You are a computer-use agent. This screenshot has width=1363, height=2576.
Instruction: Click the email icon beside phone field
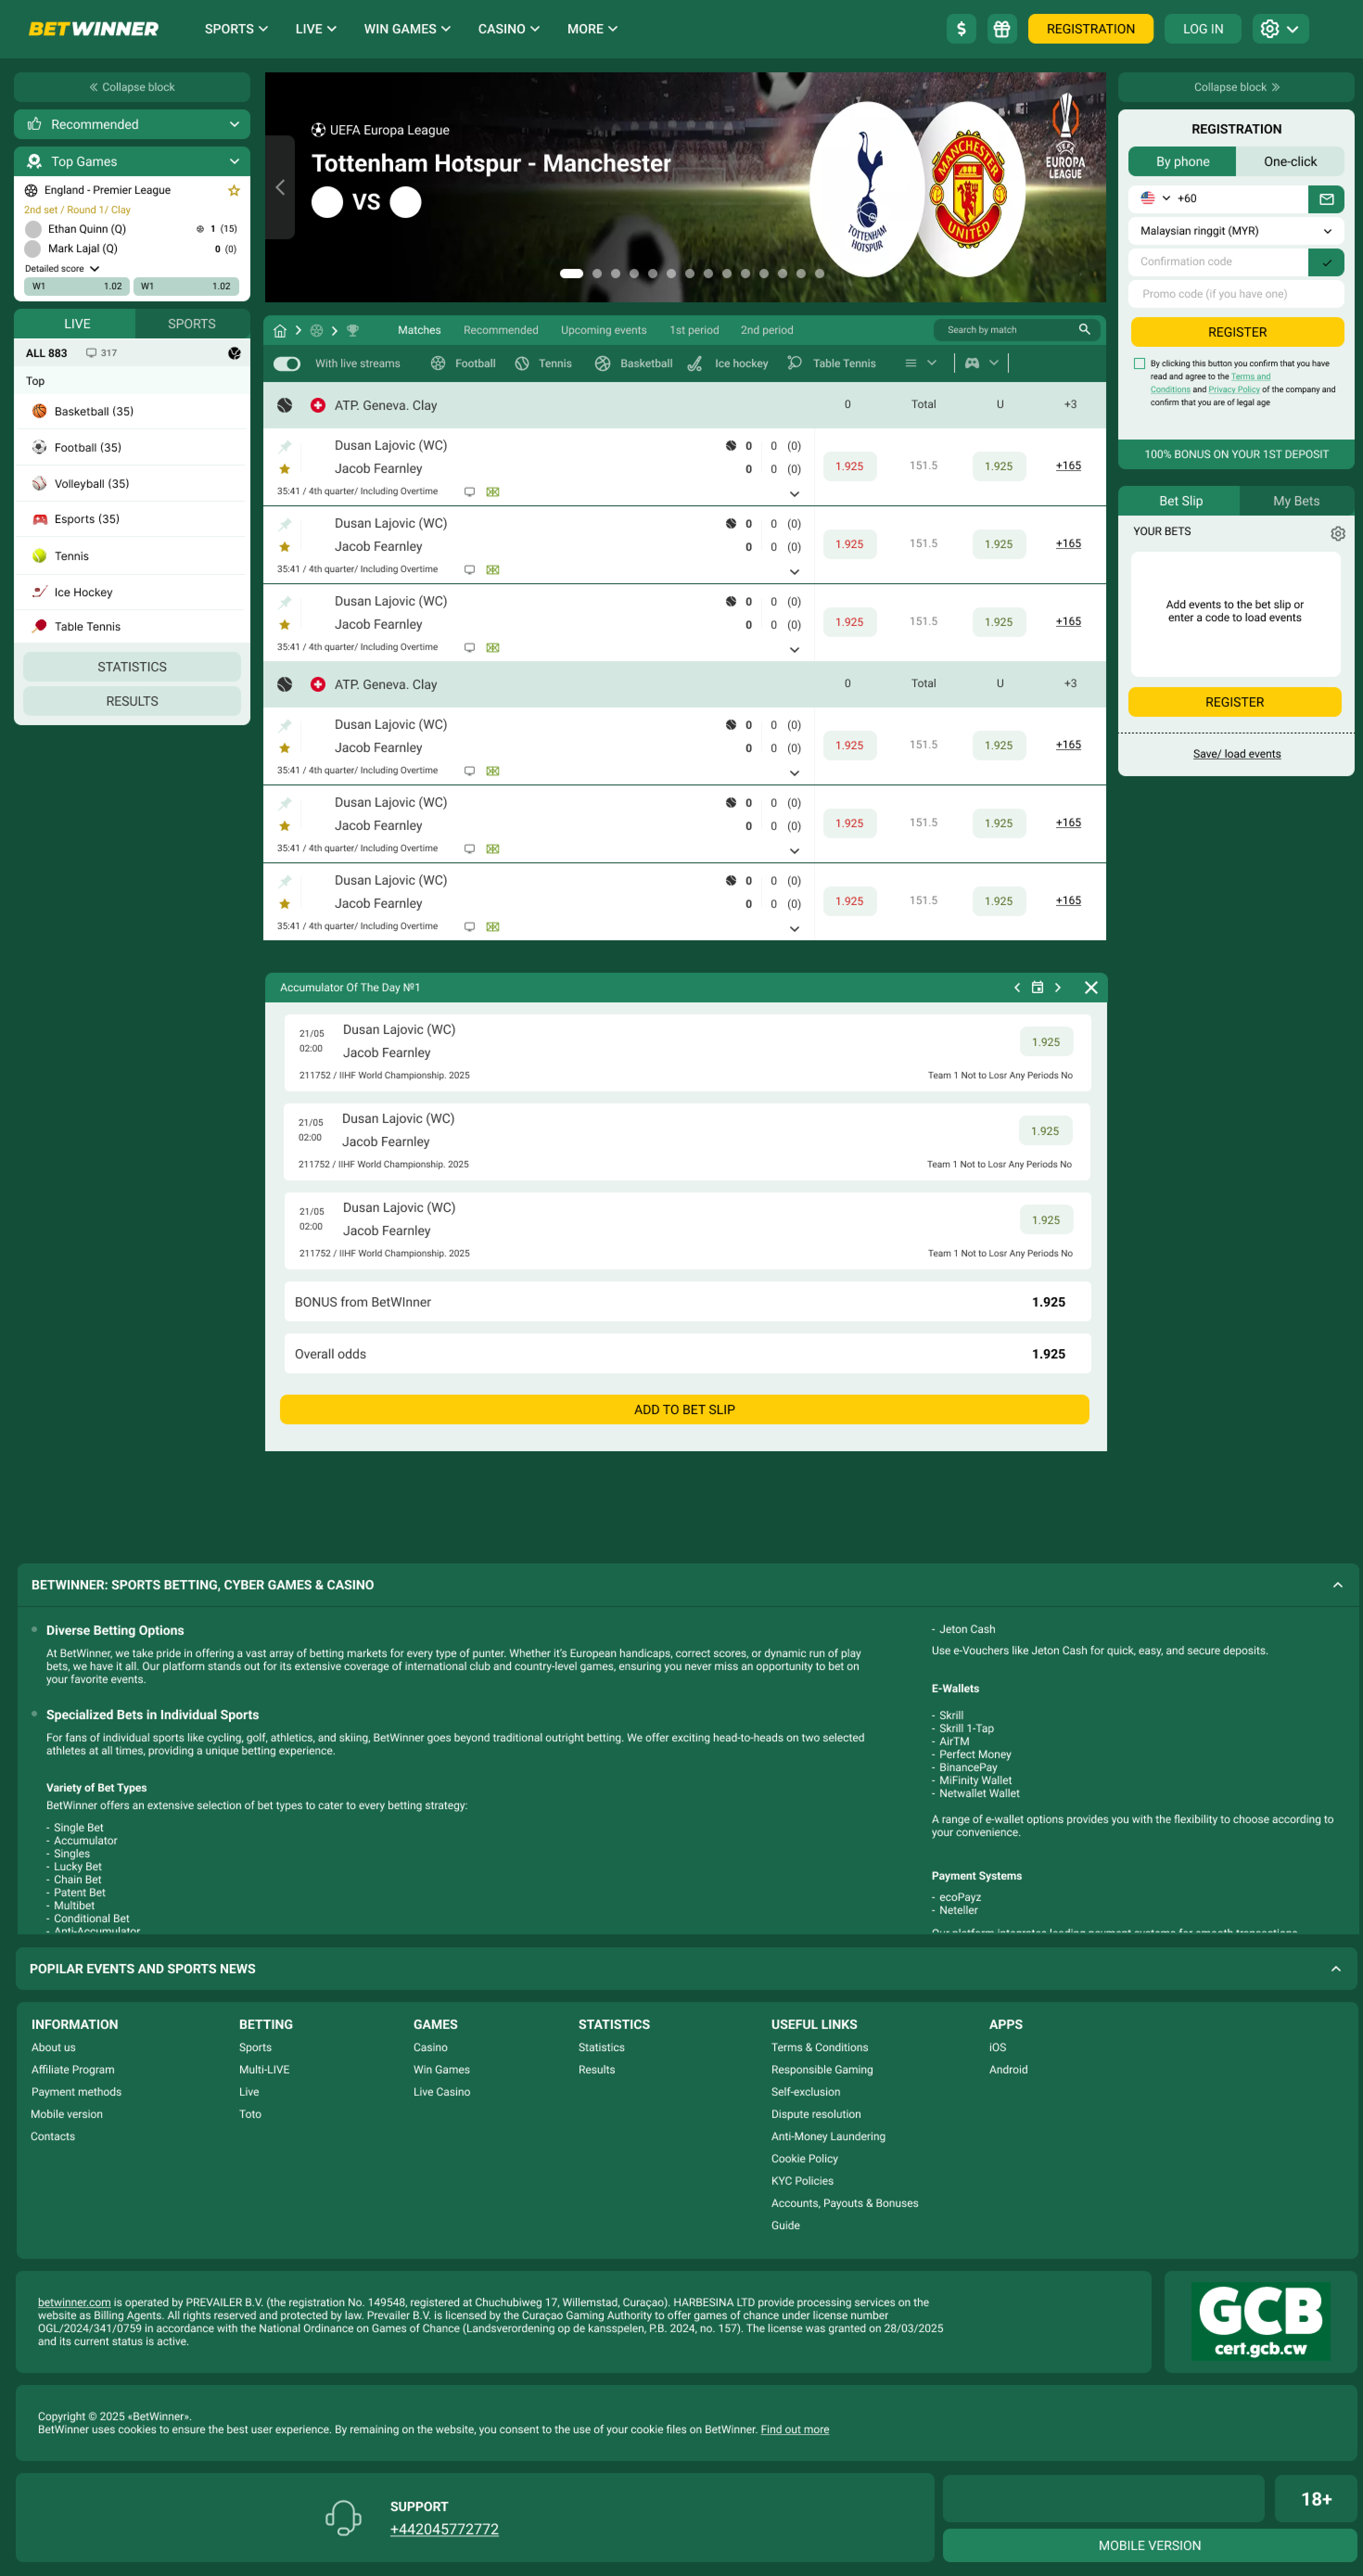1326,199
